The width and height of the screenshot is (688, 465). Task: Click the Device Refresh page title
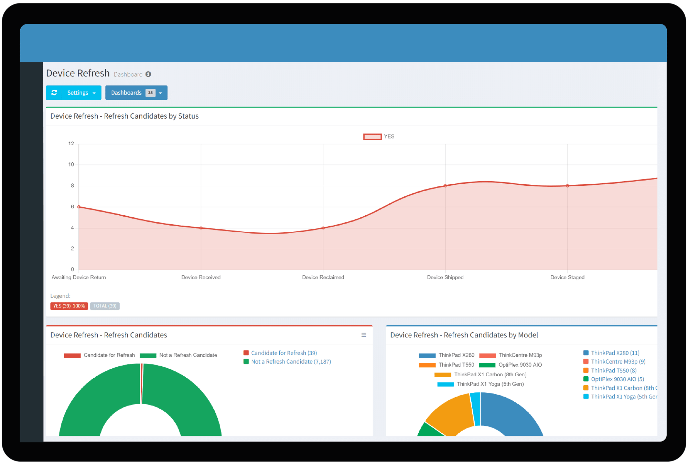[78, 73]
